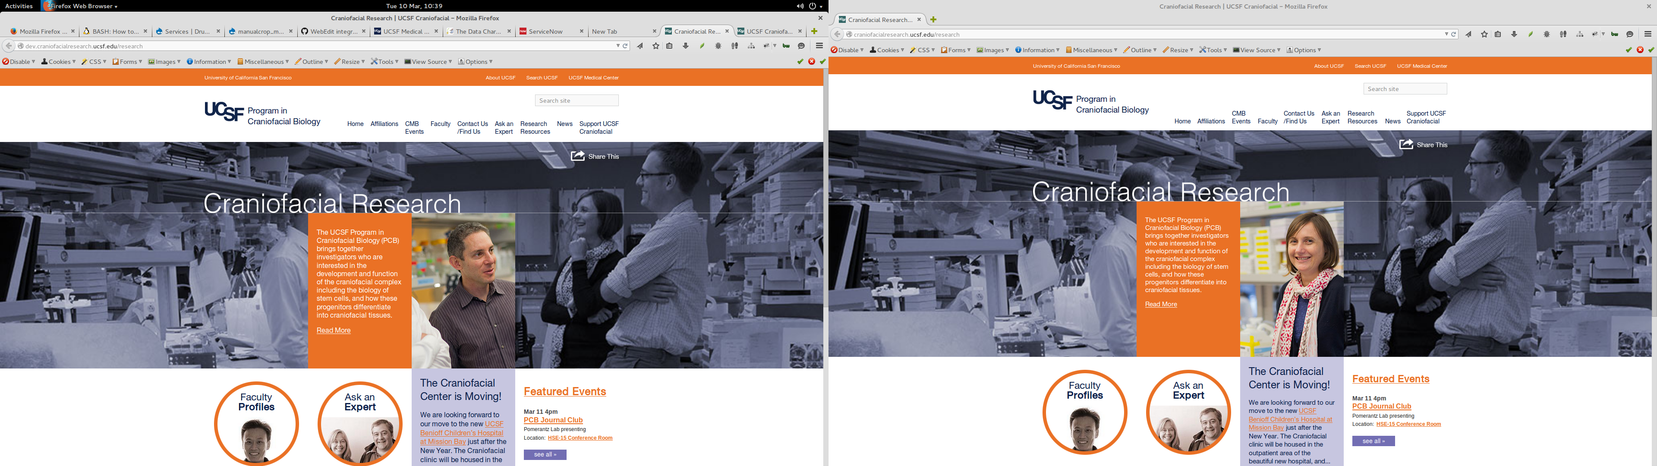The width and height of the screenshot is (1657, 466).
Task: Close the New Tab tab
Action: (654, 31)
